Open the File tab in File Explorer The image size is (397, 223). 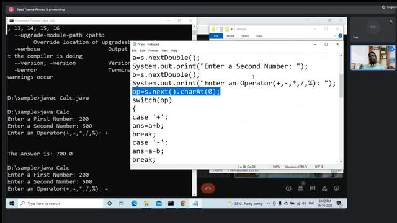pyautogui.click(x=216, y=36)
